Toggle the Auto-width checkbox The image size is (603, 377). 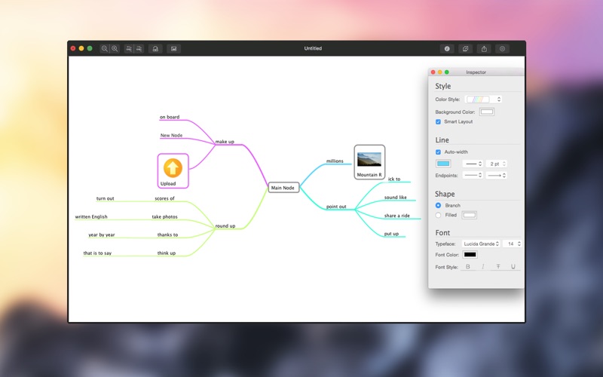pos(438,152)
